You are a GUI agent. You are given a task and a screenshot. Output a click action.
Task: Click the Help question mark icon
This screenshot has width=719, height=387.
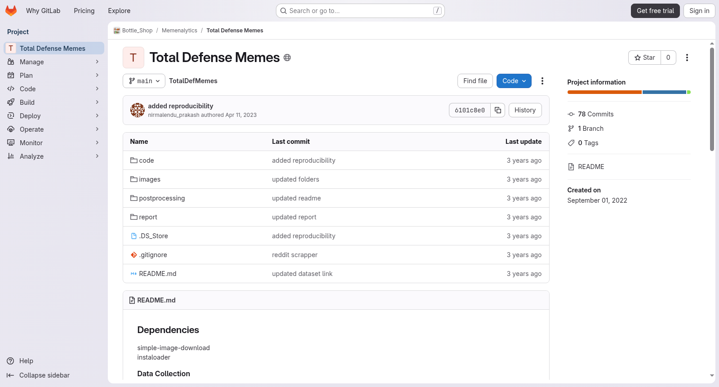pos(10,361)
